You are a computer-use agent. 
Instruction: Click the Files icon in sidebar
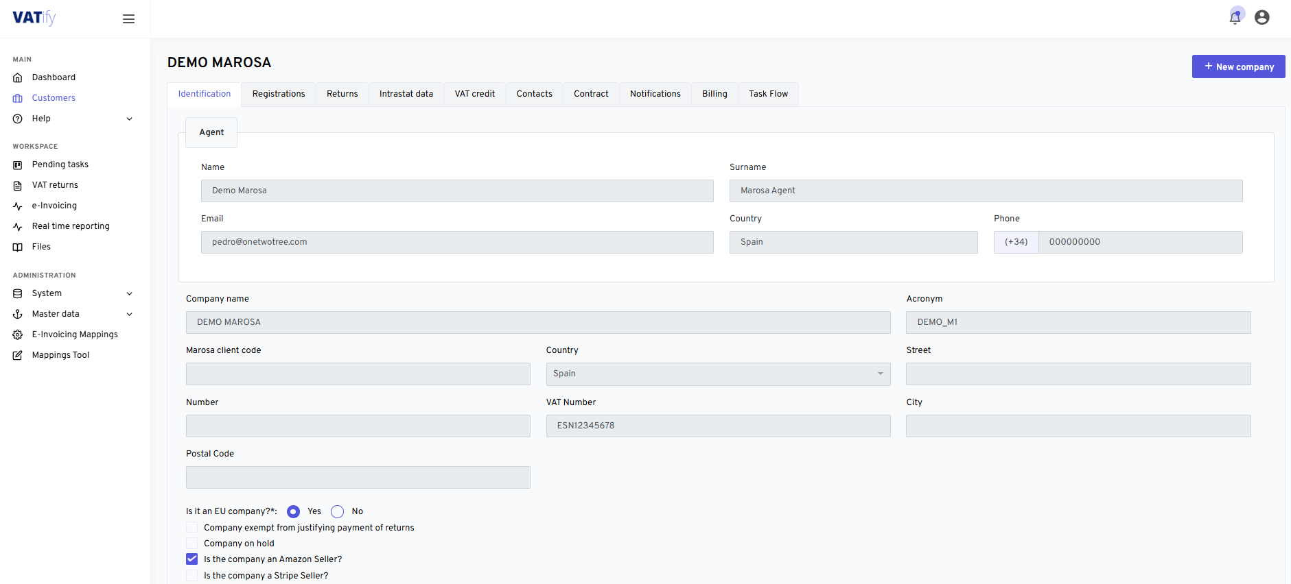point(18,247)
